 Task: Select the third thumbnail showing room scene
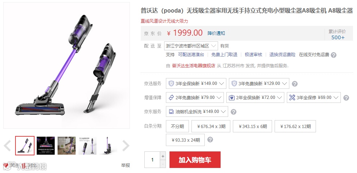(x=67, y=146)
